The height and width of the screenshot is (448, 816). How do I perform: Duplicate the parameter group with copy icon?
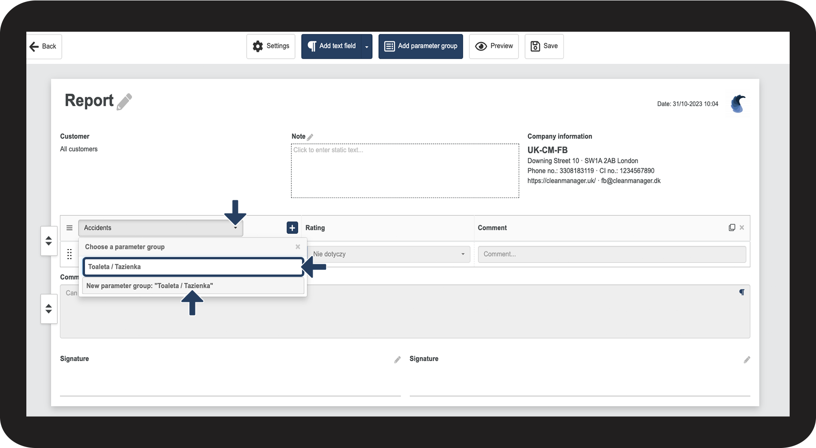click(731, 228)
